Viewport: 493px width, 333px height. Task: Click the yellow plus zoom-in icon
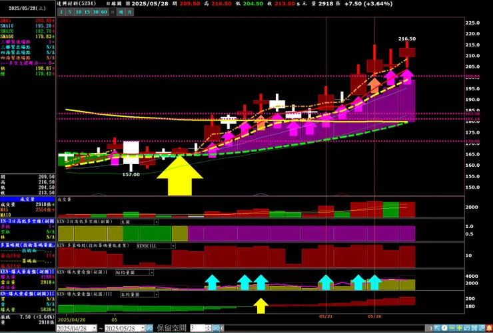460,328
